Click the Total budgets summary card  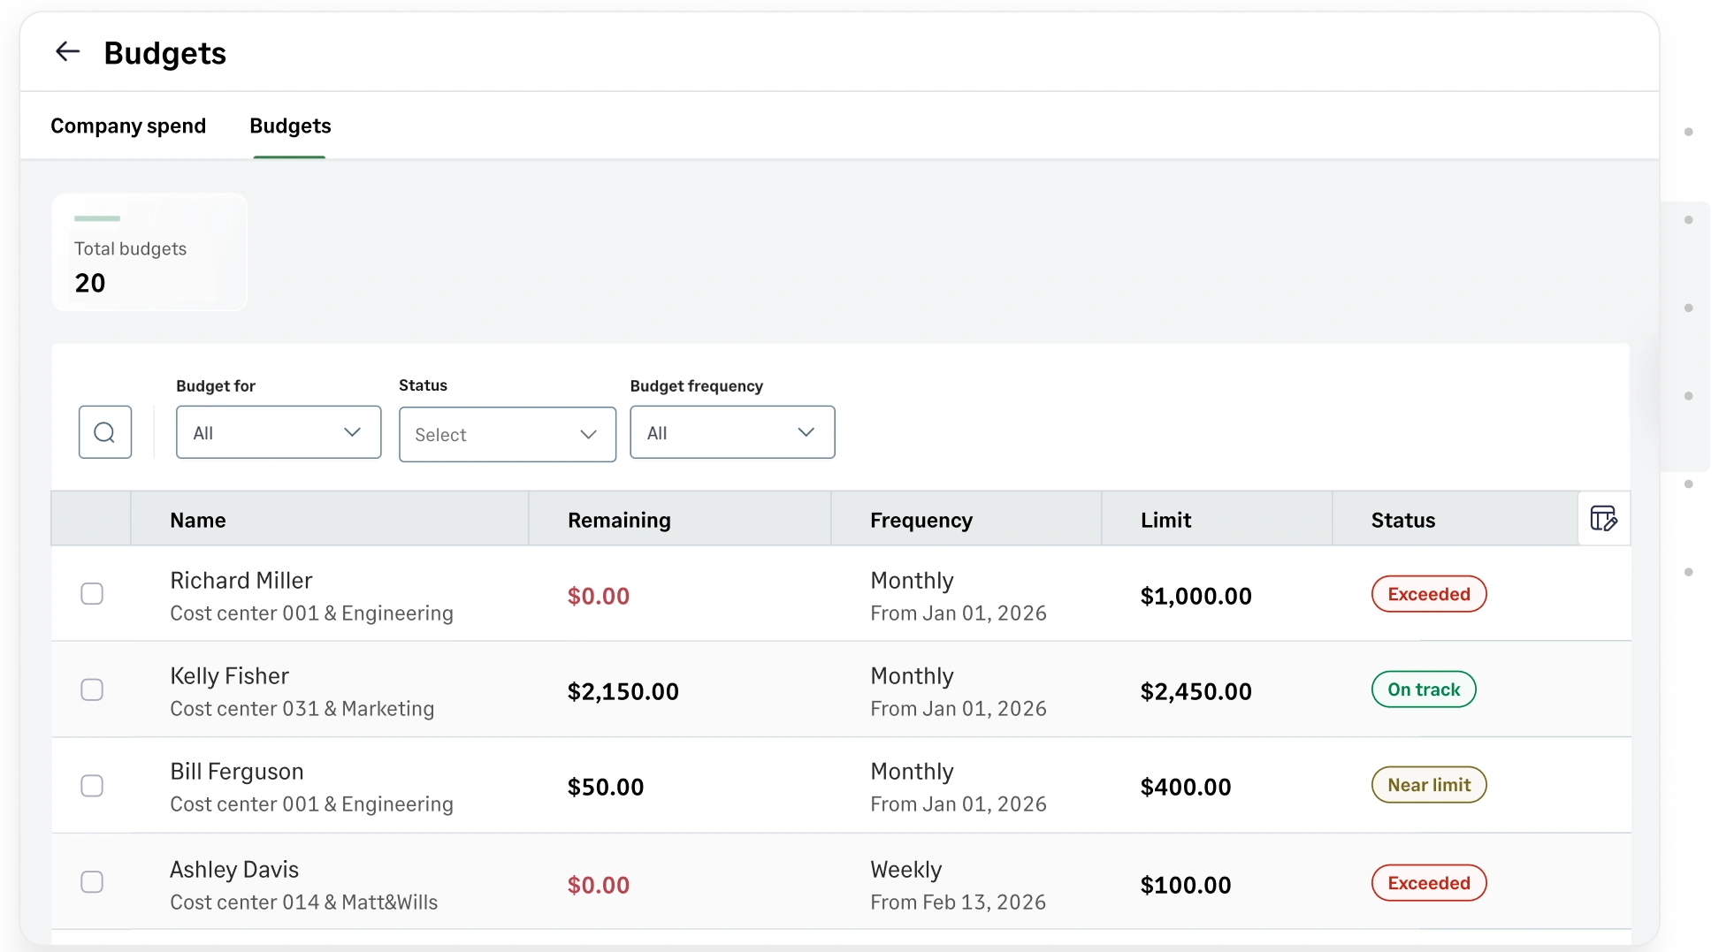coord(149,252)
